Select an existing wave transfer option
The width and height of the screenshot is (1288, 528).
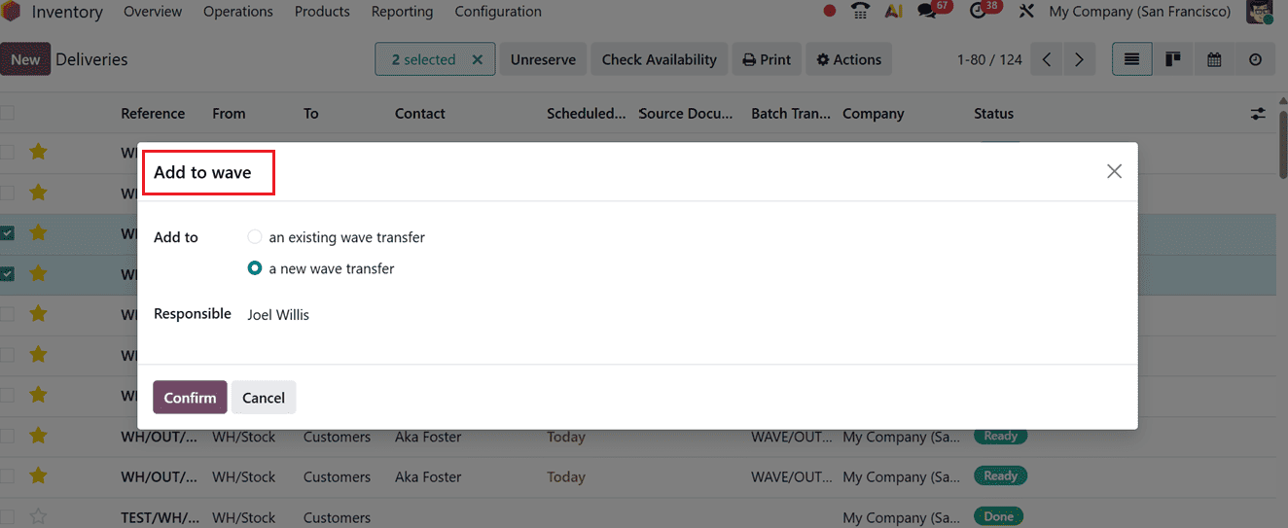(255, 237)
